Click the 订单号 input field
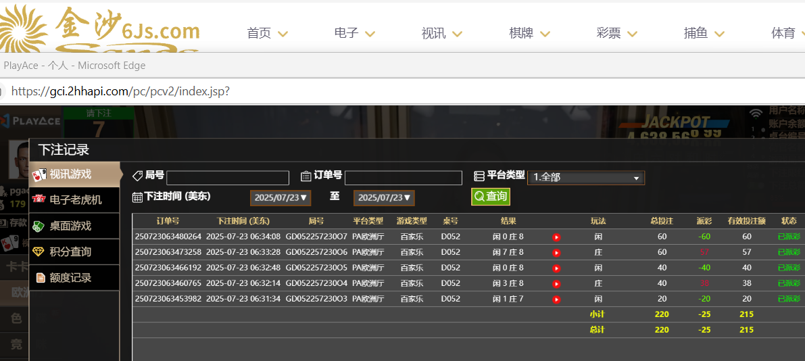This screenshot has height=361, width=805. (x=403, y=178)
